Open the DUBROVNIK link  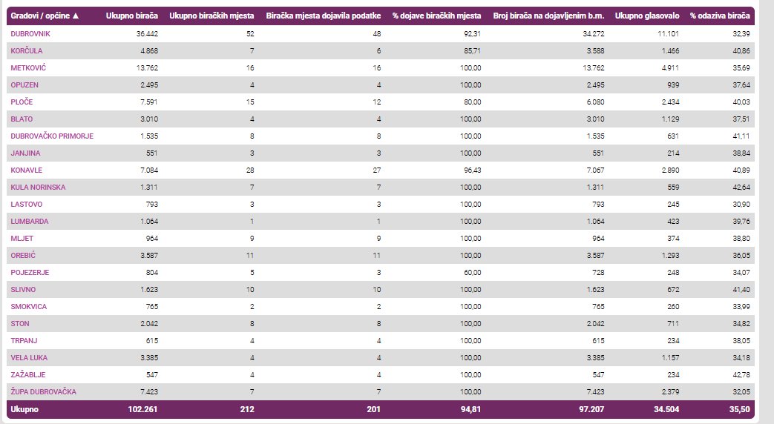30,34
